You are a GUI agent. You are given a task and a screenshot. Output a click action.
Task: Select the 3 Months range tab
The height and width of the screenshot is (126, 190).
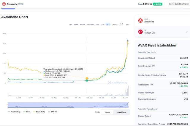click(90, 24)
